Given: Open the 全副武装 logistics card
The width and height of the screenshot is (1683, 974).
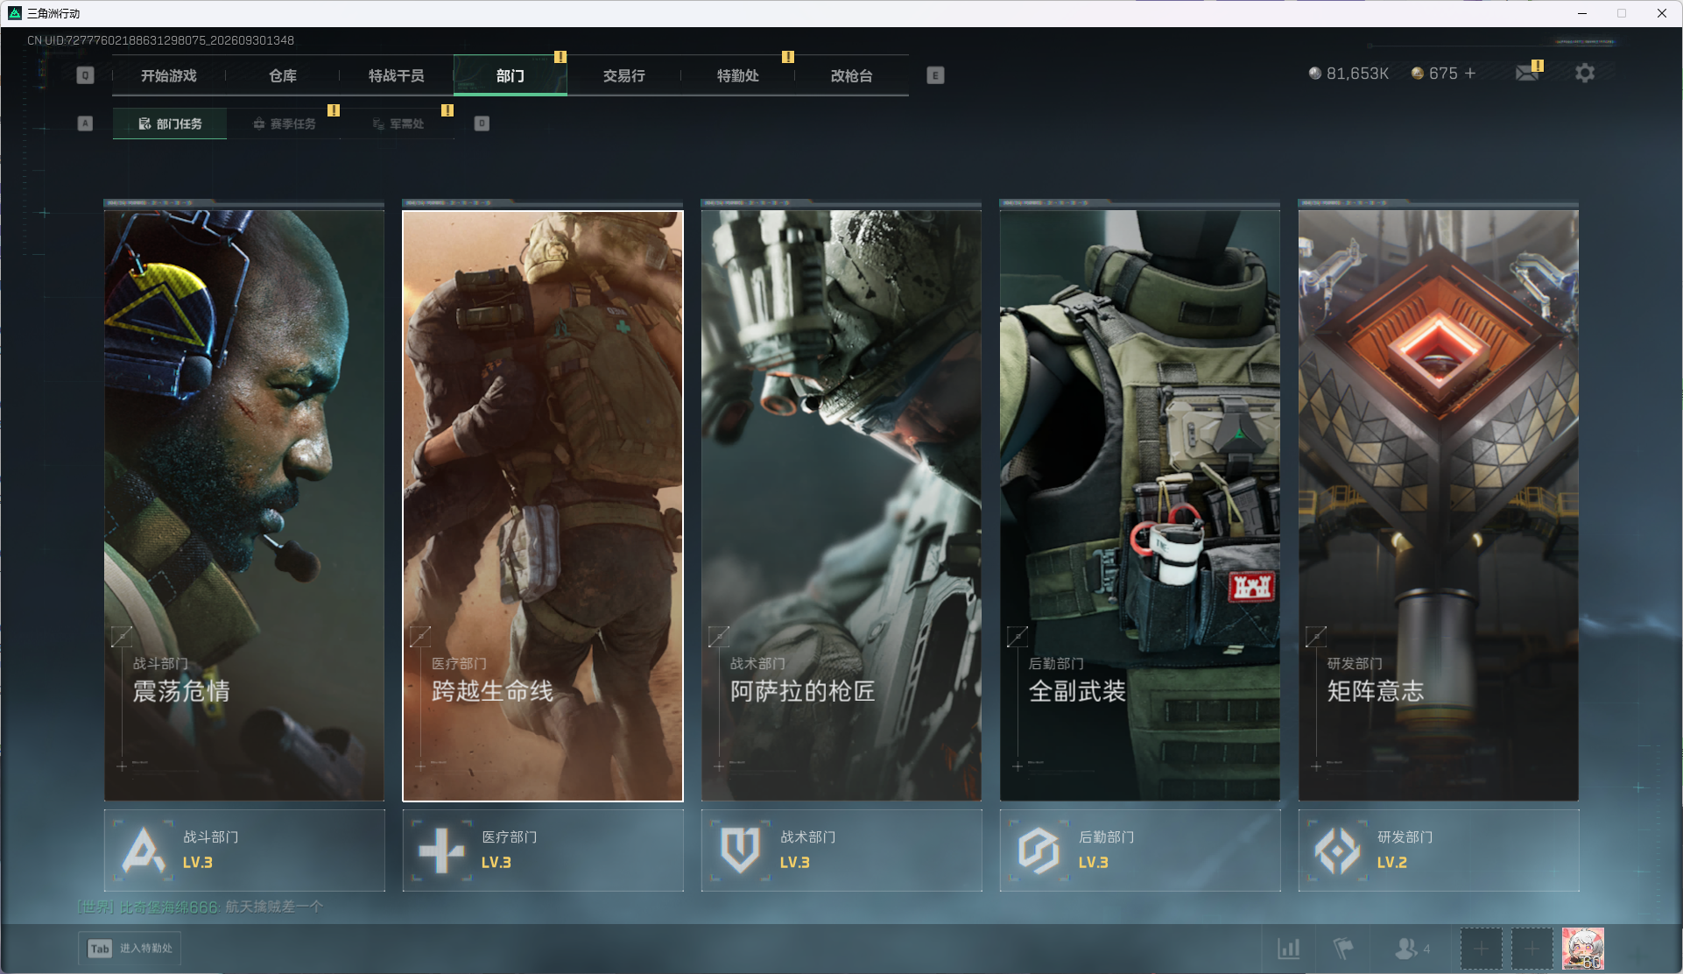Looking at the screenshot, I should [x=1140, y=504].
